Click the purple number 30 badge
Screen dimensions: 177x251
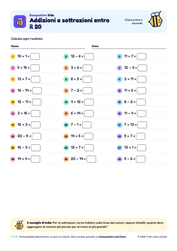[119, 159]
